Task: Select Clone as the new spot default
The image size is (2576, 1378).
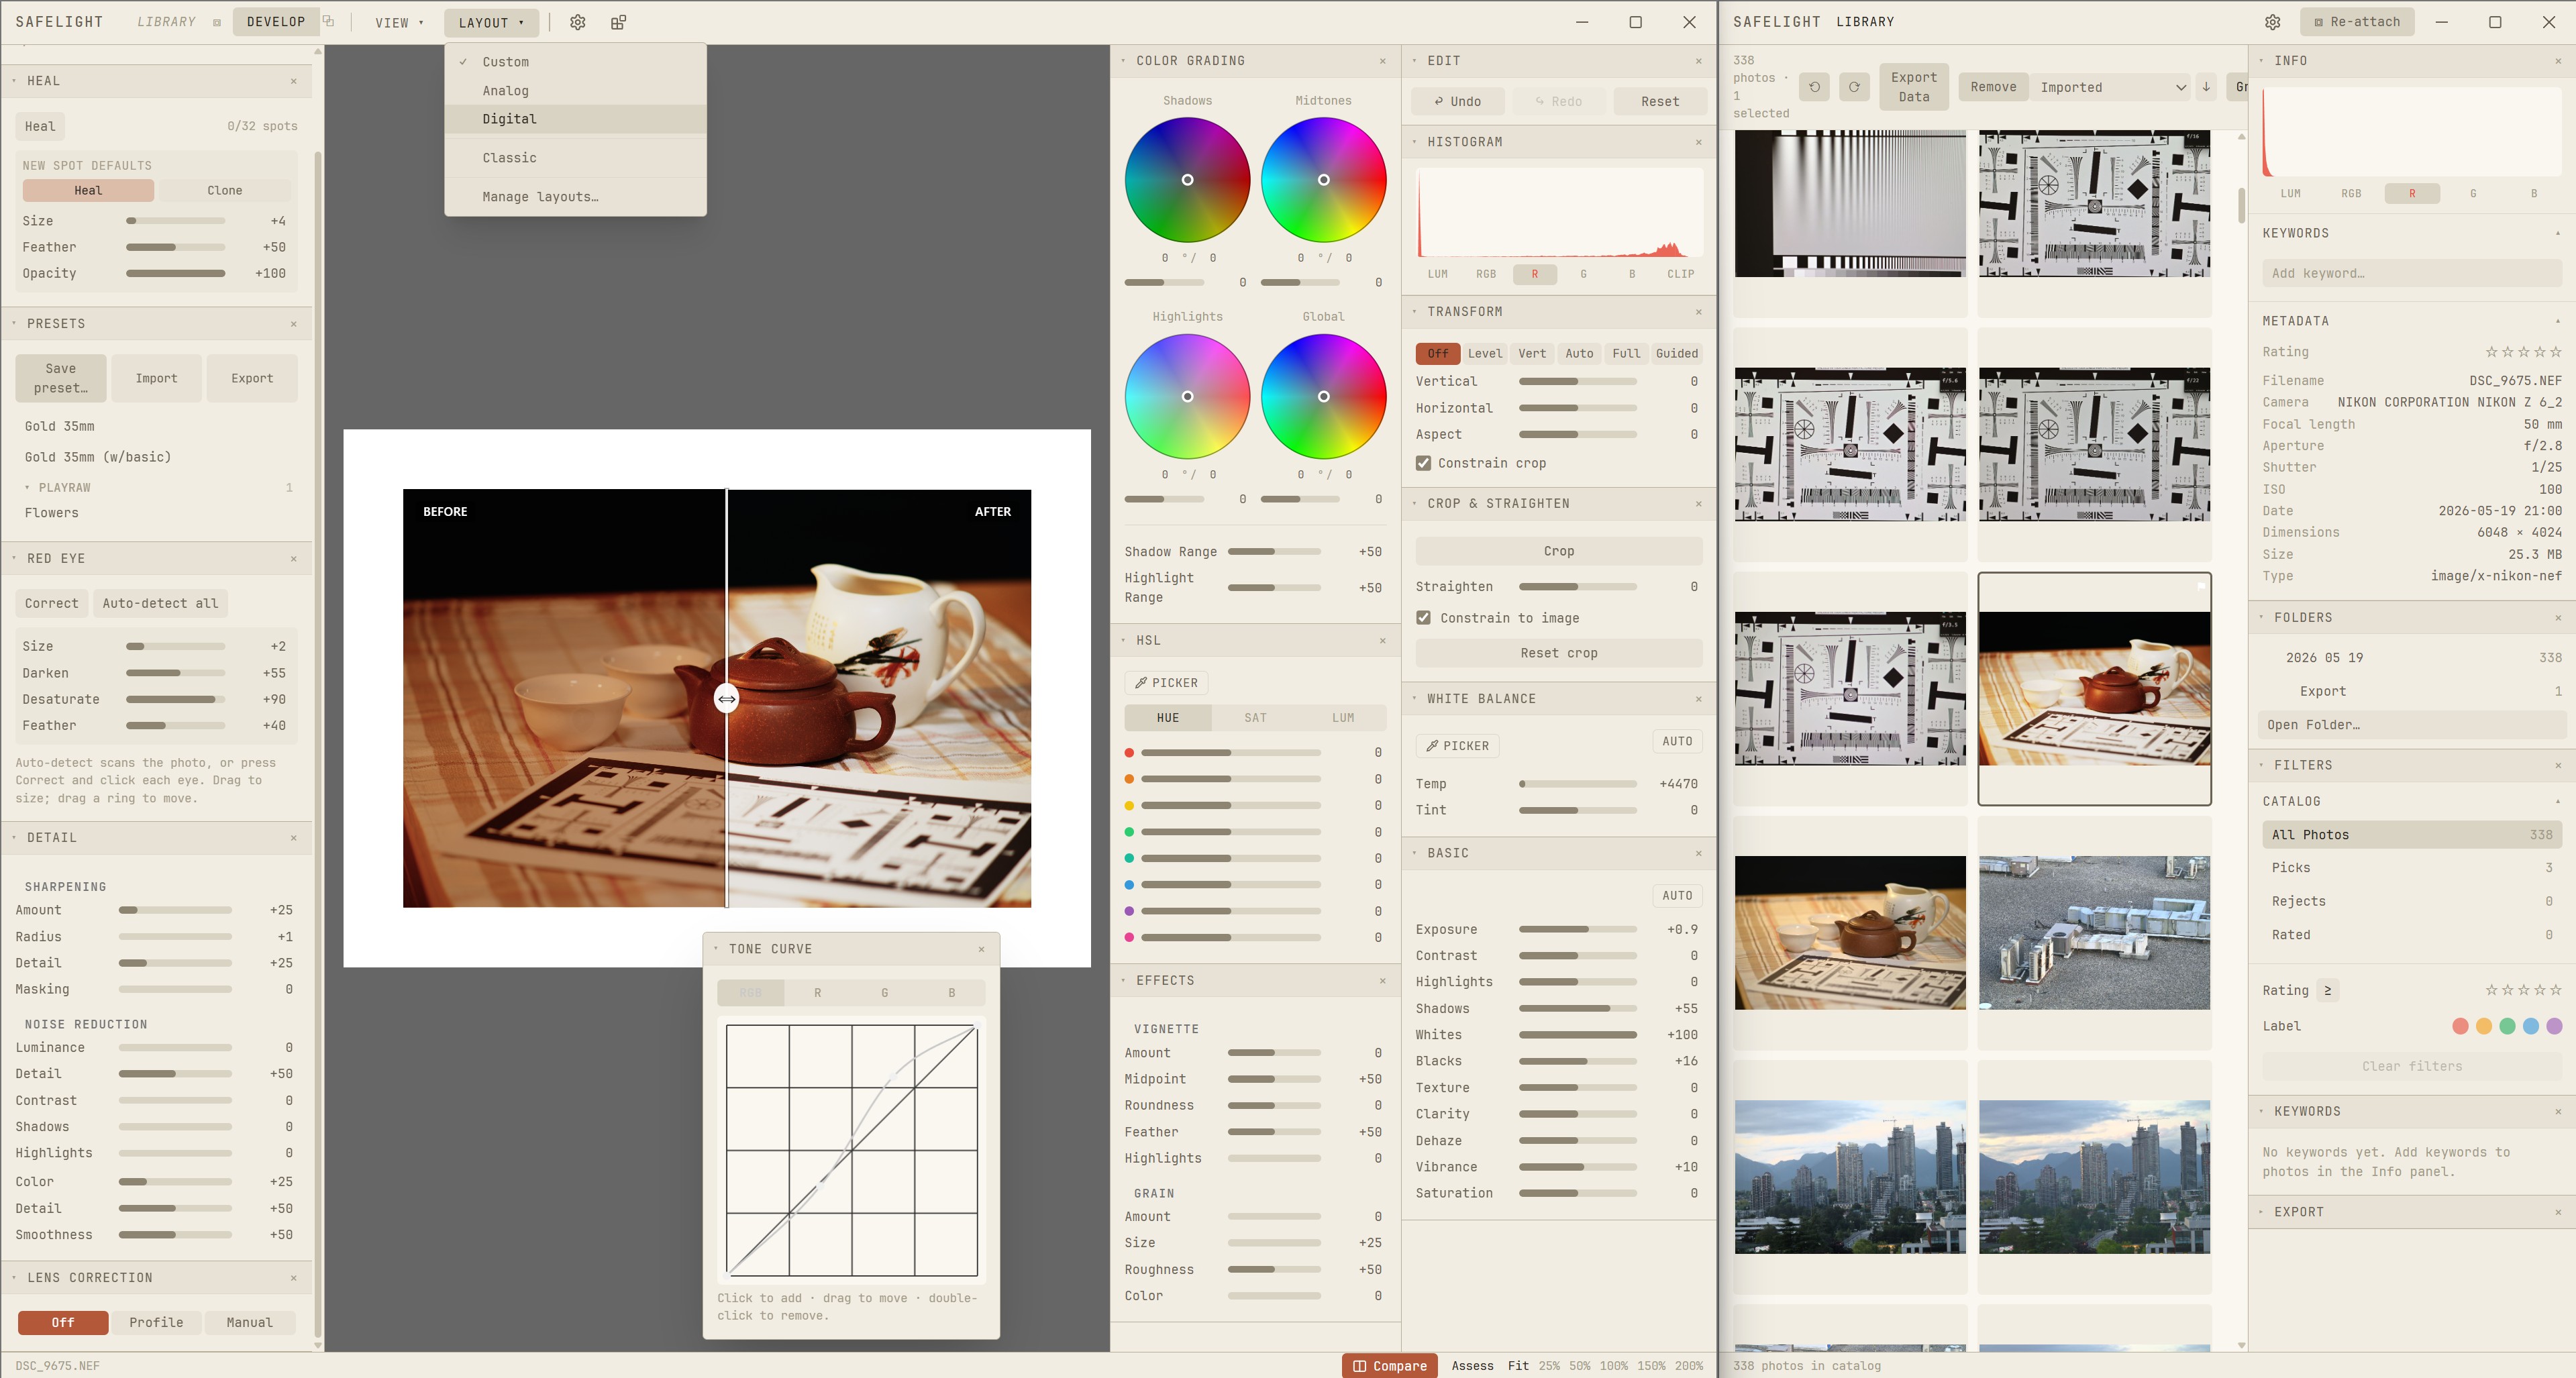Action: coord(224,190)
